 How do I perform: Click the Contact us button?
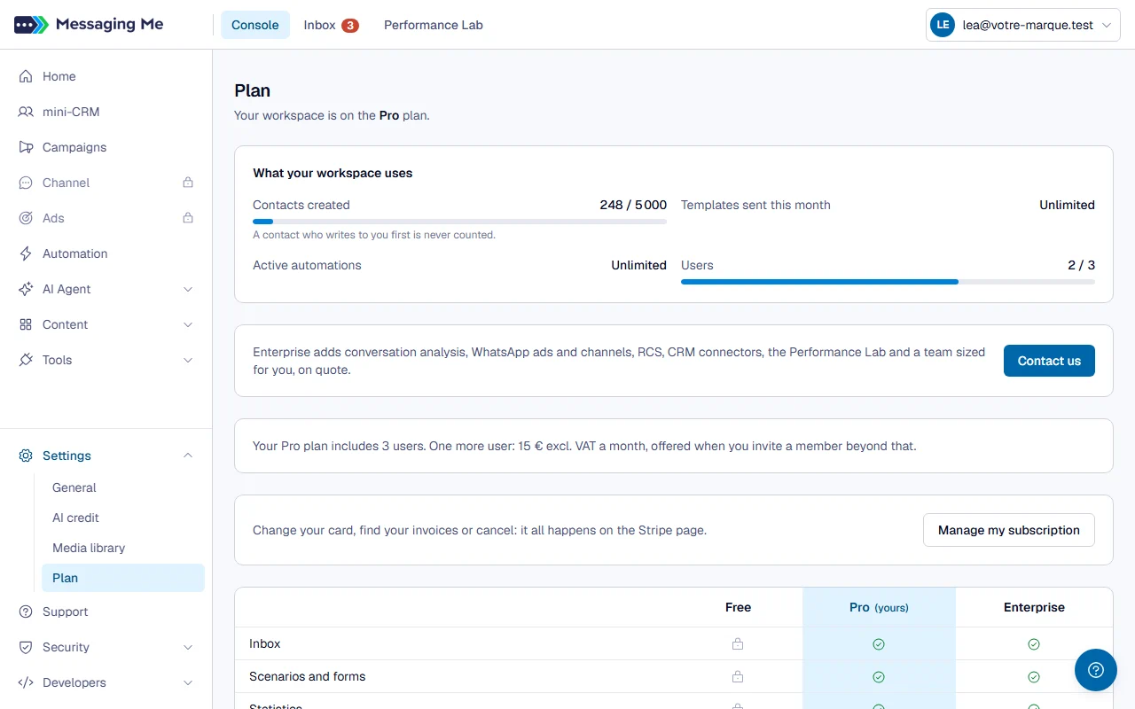click(1049, 361)
